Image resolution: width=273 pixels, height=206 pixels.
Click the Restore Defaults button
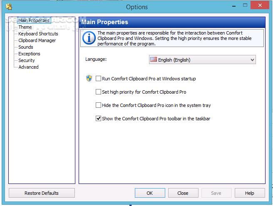pos(42,193)
